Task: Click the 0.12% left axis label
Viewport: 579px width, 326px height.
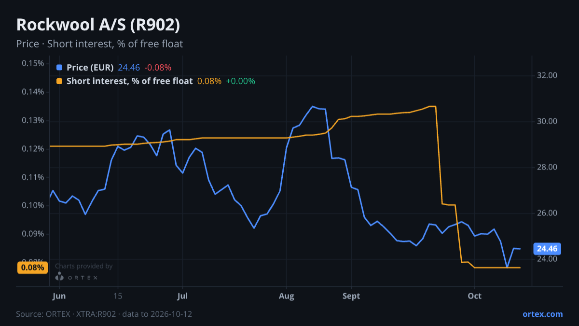Action: click(33, 149)
